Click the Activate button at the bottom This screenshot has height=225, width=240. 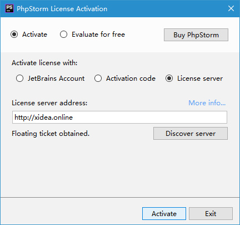164,214
